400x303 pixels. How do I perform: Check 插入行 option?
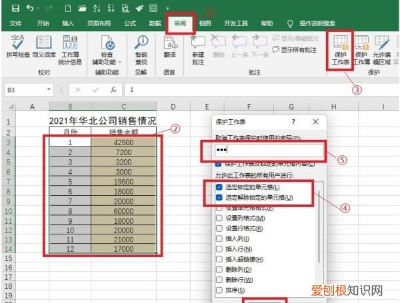[x=219, y=248]
